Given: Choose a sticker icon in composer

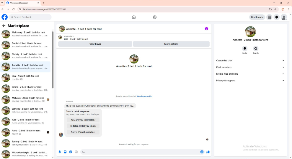Looking at the screenshot, I should point(71,152).
